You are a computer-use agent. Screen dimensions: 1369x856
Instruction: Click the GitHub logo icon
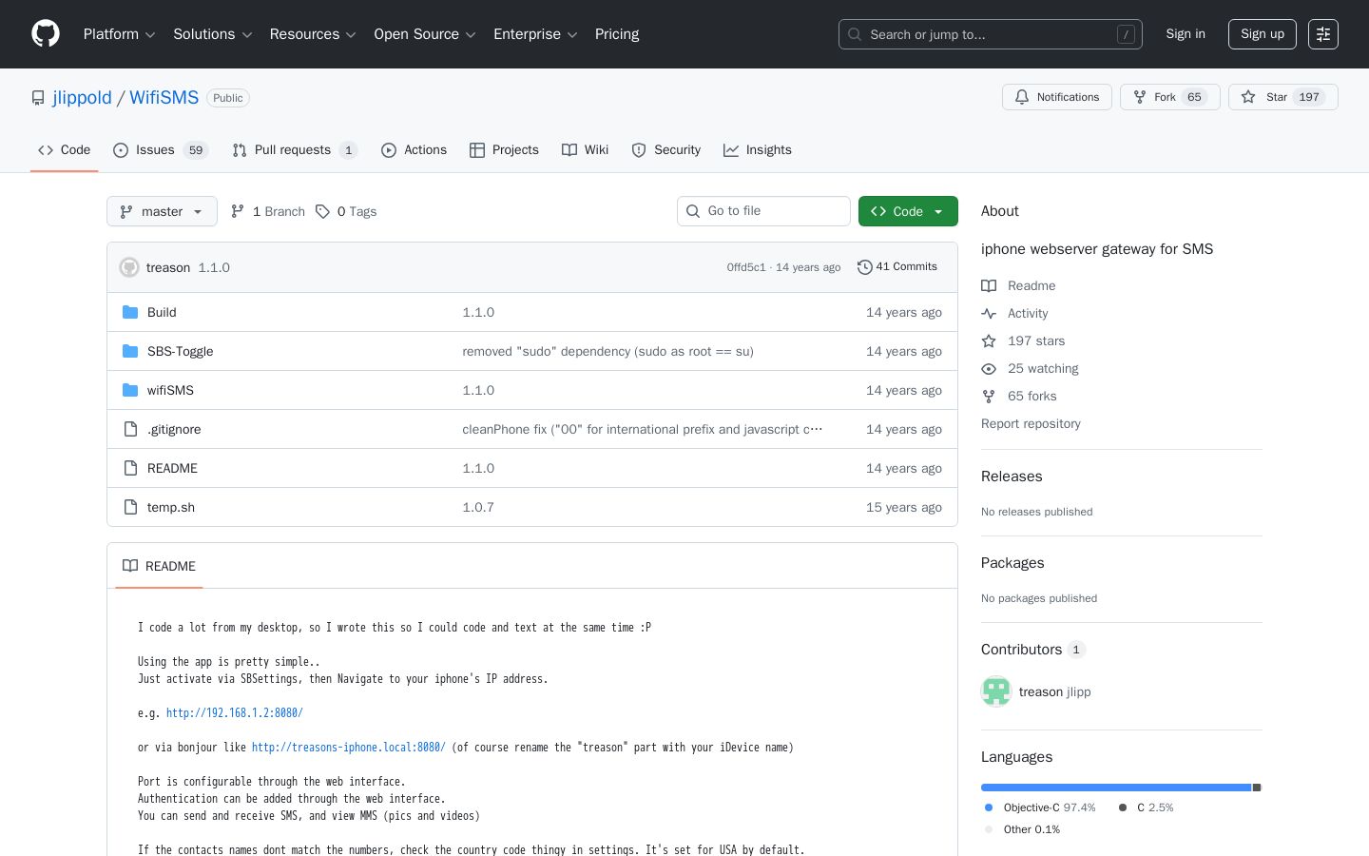coord(46,34)
